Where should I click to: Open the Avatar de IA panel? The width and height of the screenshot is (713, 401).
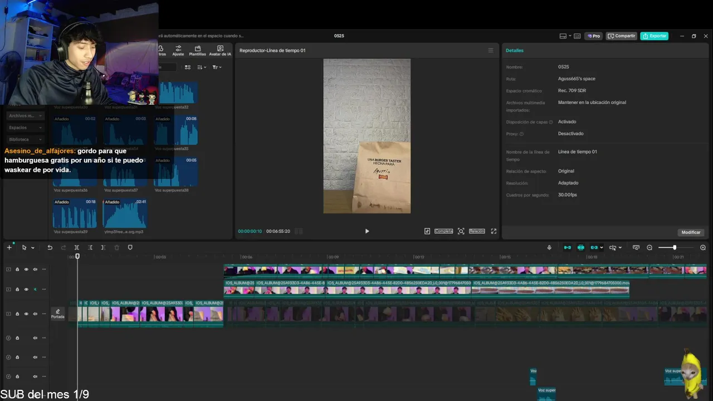[220, 51]
